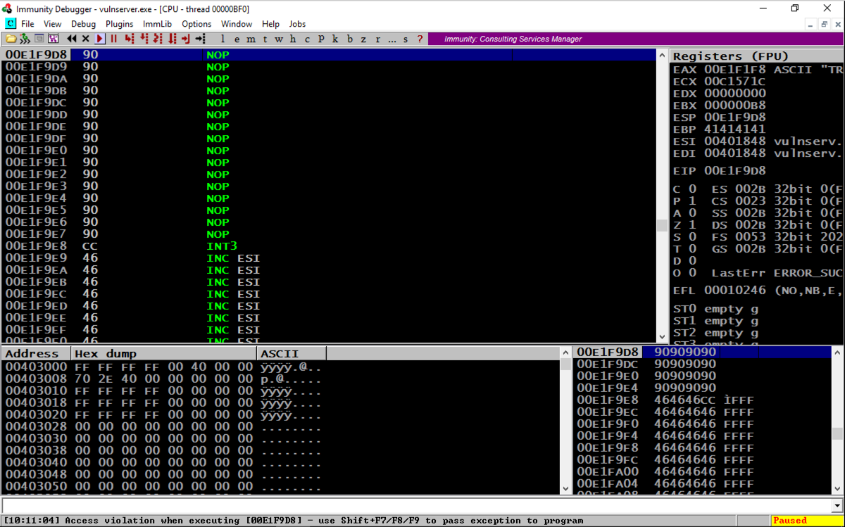This screenshot has width=845, height=527.
Task: Click the Address column header in dump
Action: tap(36, 353)
